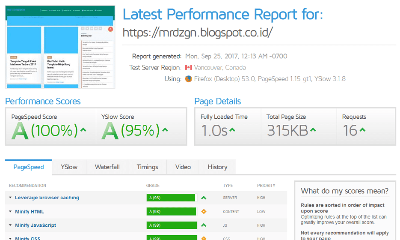Click the 1.0s fully loaded time value
The height and width of the screenshot is (240, 400).
point(214,130)
